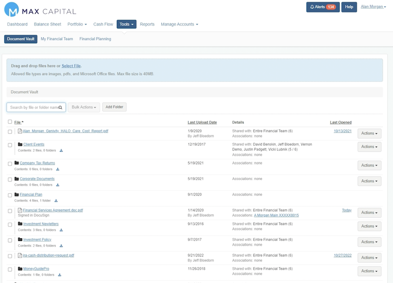This screenshot has width=393, height=283.
Task: Open Actions for MoneyGuidePro
Action: click(x=369, y=271)
